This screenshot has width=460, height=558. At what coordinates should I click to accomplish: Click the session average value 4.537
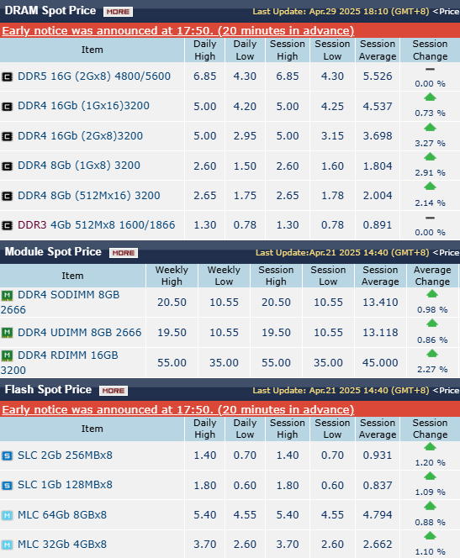[x=378, y=107]
